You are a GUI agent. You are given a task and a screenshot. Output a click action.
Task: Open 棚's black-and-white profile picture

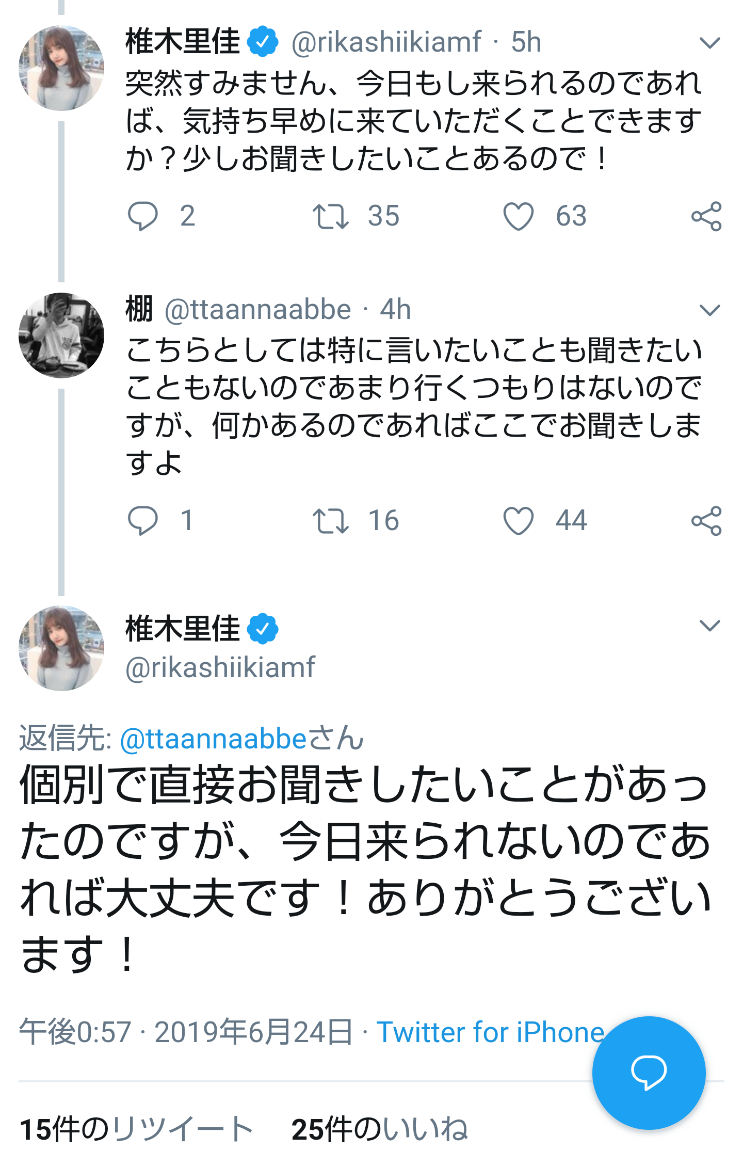[x=61, y=335]
